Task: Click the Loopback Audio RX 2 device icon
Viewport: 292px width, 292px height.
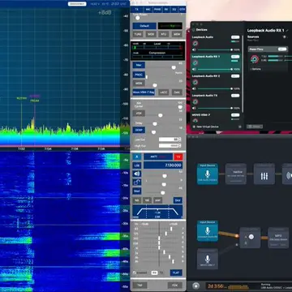Action: pos(195,82)
